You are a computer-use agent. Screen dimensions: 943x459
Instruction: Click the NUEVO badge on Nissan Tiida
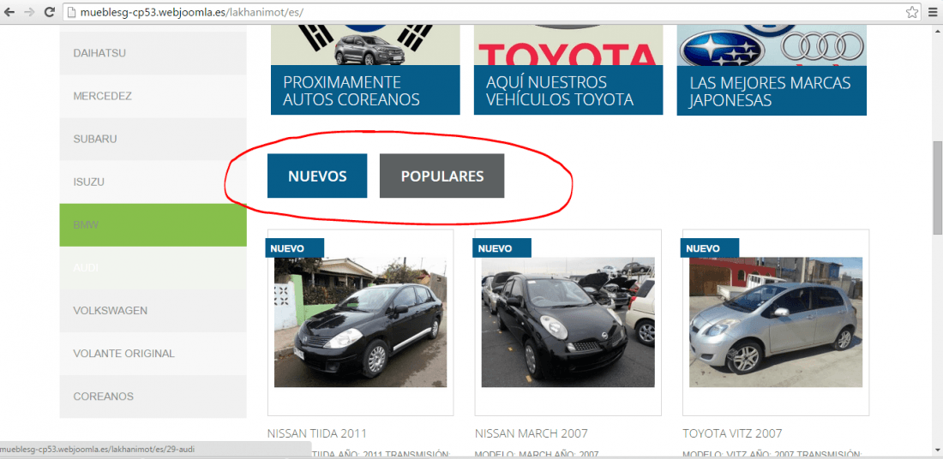(x=295, y=248)
